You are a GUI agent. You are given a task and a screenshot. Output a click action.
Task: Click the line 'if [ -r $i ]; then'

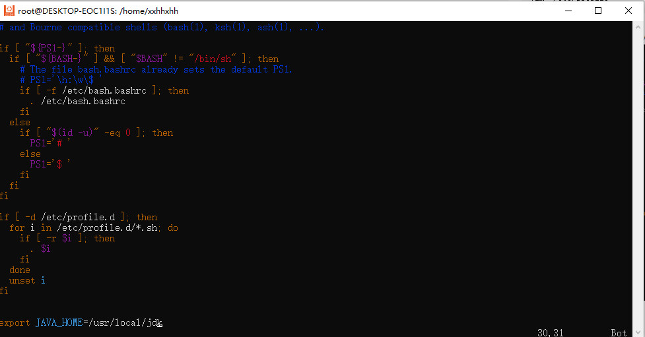(x=67, y=238)
